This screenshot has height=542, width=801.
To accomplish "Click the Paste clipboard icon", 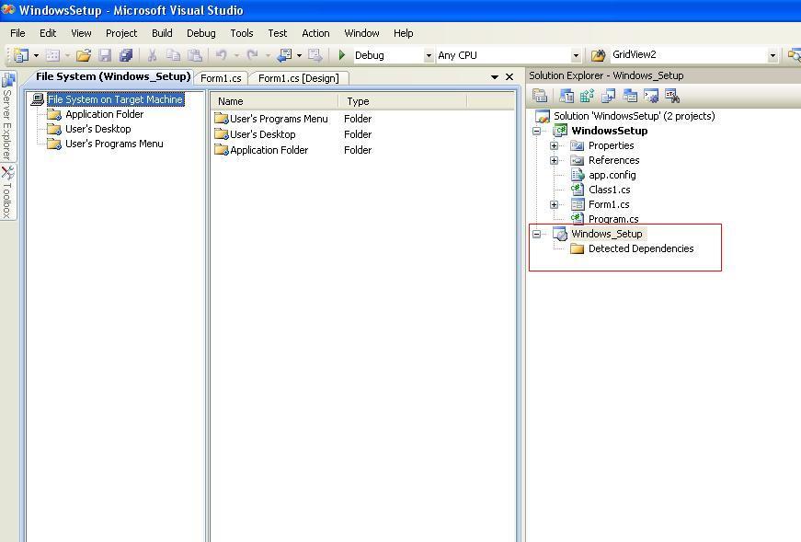I will pyautogui.click(x=195, y=54).
